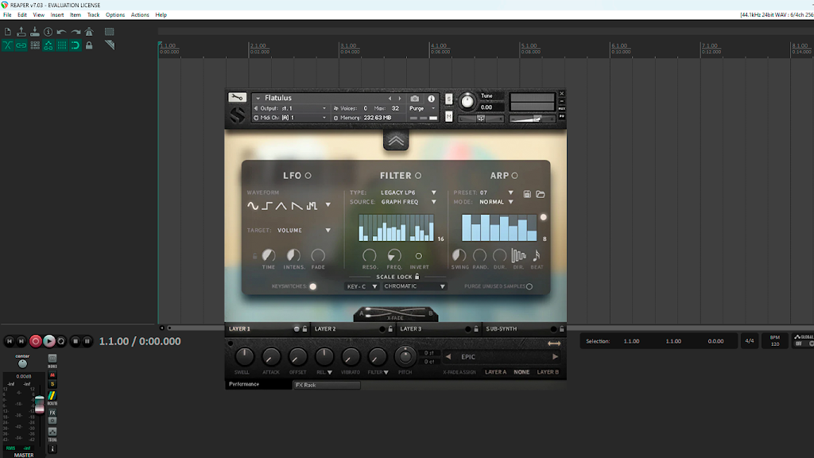This screenshot has width=814, height=458.
Task: Toggle snap magnet icon
Action: (x=76, y=45)
